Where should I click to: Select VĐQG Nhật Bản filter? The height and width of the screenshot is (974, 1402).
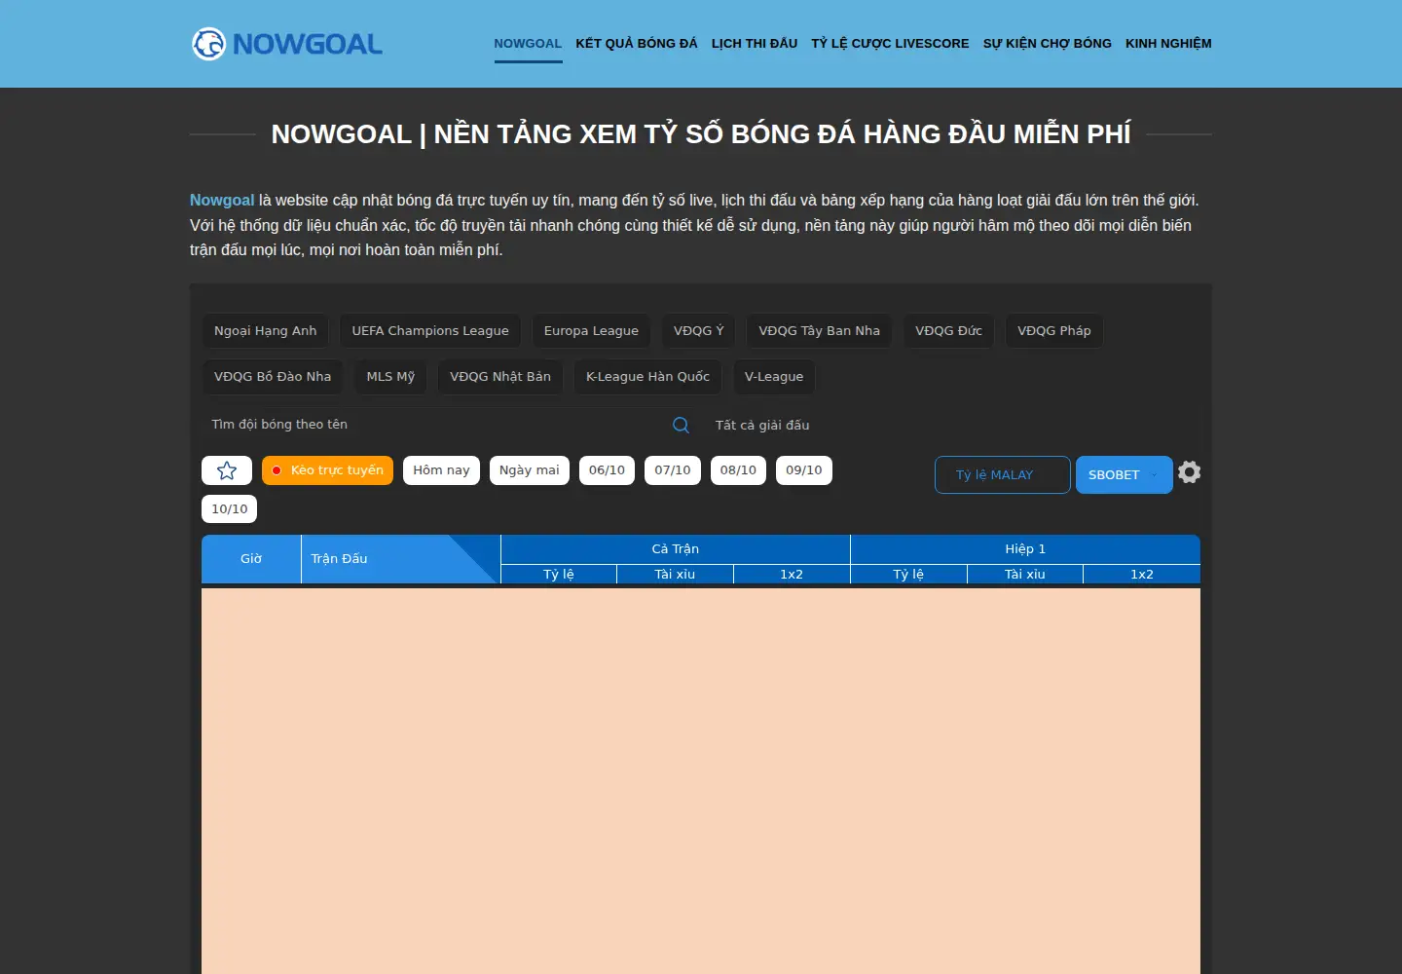[500, 377]
